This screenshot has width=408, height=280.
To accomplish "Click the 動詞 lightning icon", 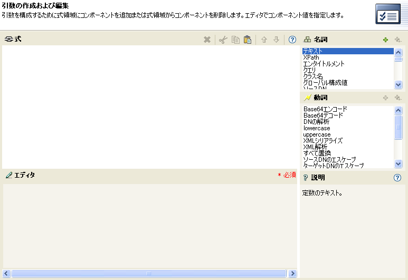I will coord(307,98).
